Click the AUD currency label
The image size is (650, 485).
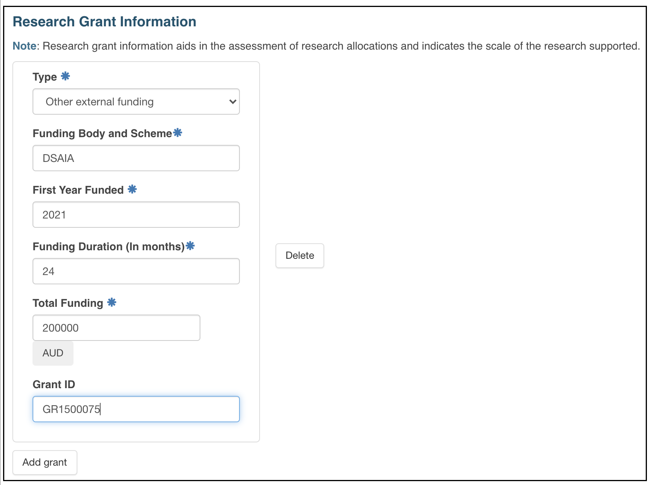tap(53, 353)
